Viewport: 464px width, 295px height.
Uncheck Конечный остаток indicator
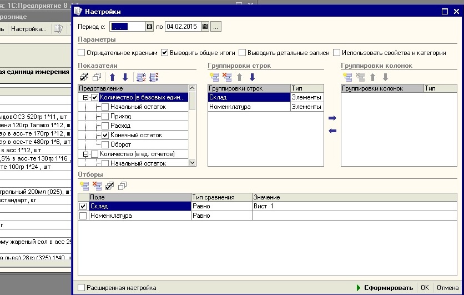pos(105,135)
